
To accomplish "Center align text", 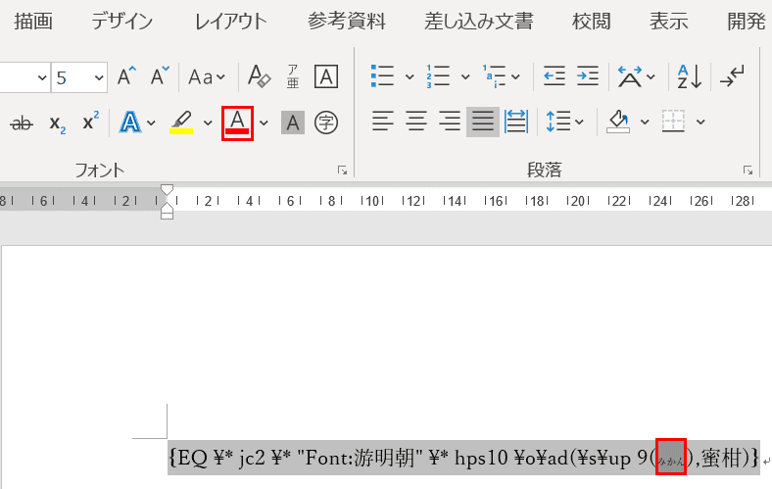I will (416, 122).
